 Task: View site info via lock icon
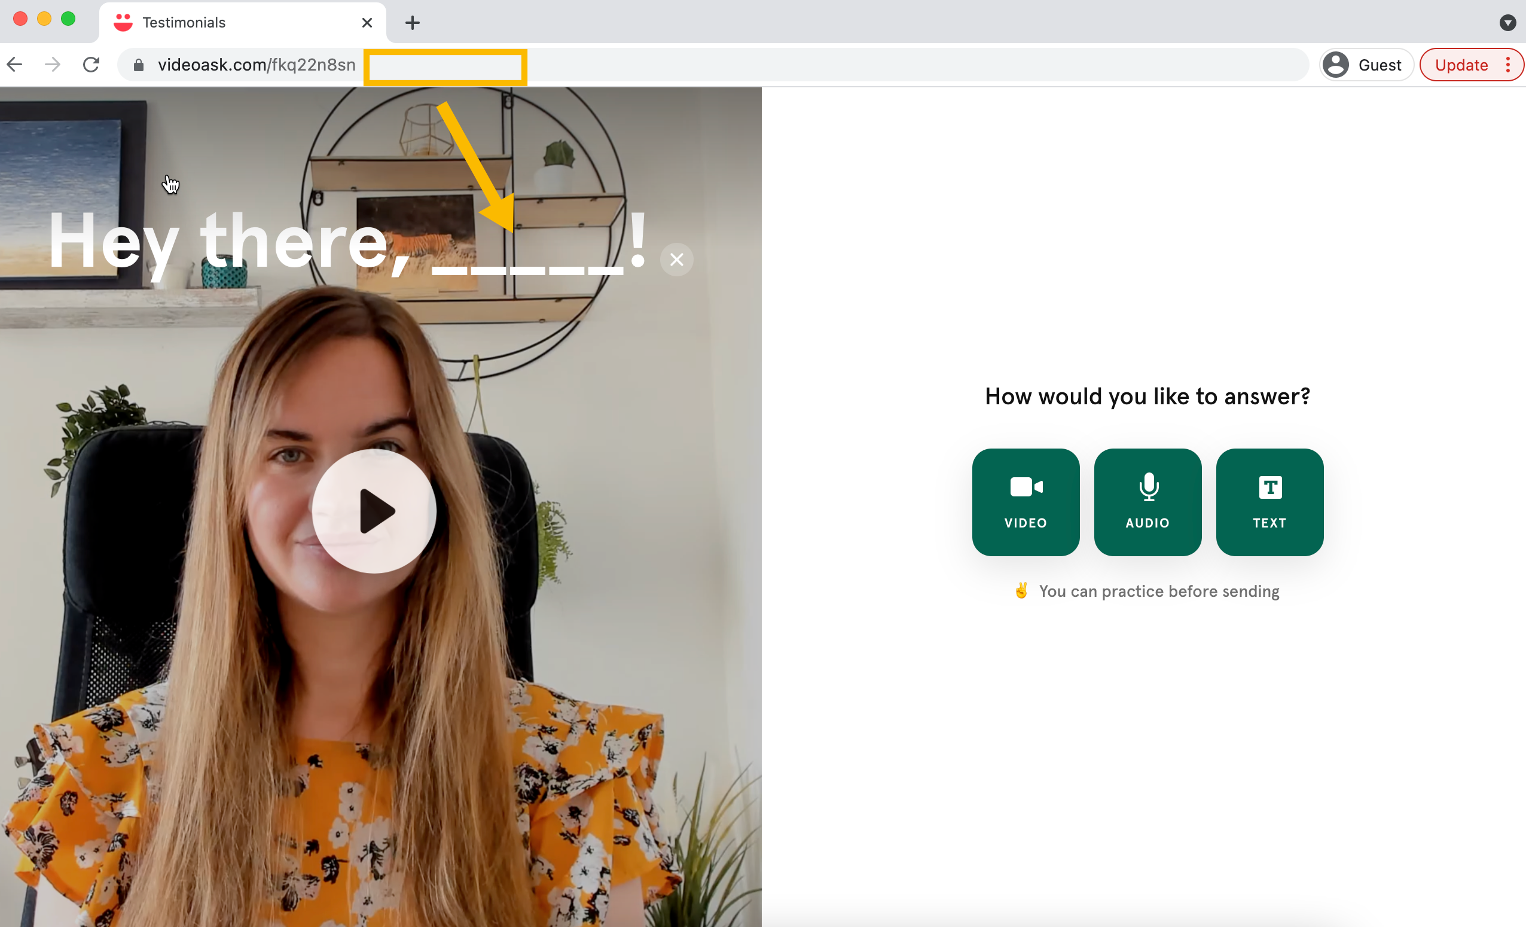[x=139, y=65]
